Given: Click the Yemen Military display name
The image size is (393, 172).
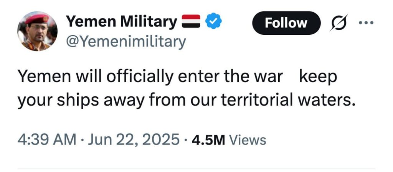Looking at the screenshot, I should (121, 22).
